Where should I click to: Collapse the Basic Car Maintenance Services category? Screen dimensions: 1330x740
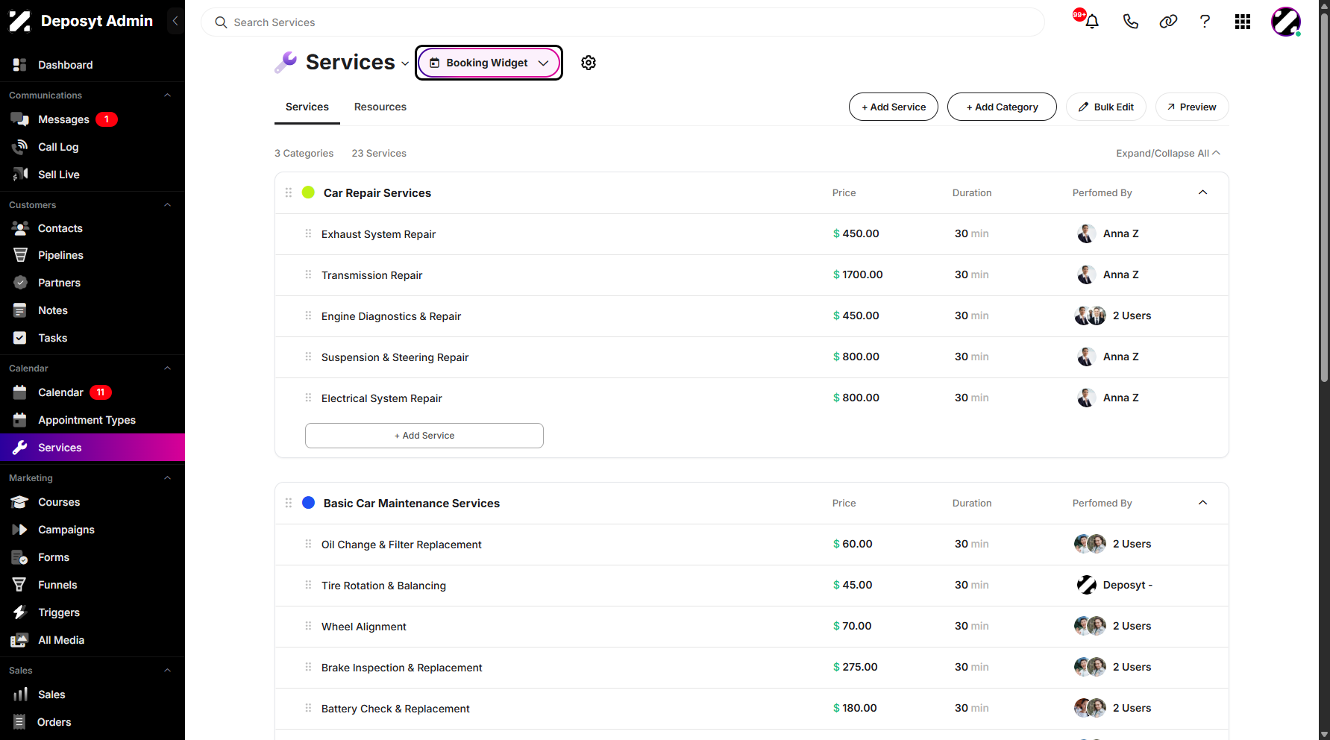(x=1202, y=503)
